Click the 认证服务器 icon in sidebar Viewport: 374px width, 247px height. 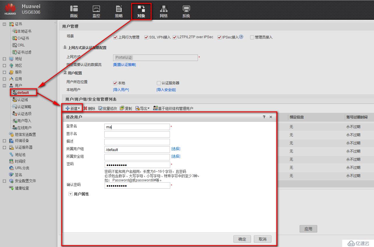click(11, 148)
